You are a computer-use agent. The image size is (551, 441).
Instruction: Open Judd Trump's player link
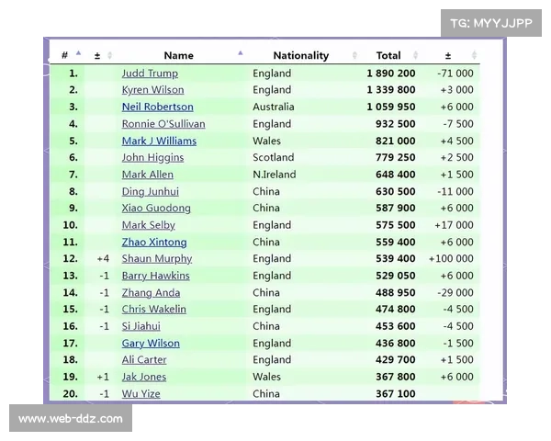[x=150, y=73]
